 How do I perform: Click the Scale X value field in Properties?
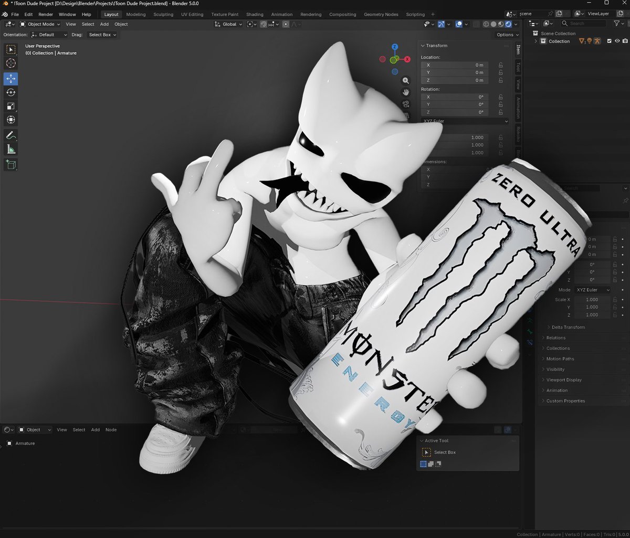point(592,300)
